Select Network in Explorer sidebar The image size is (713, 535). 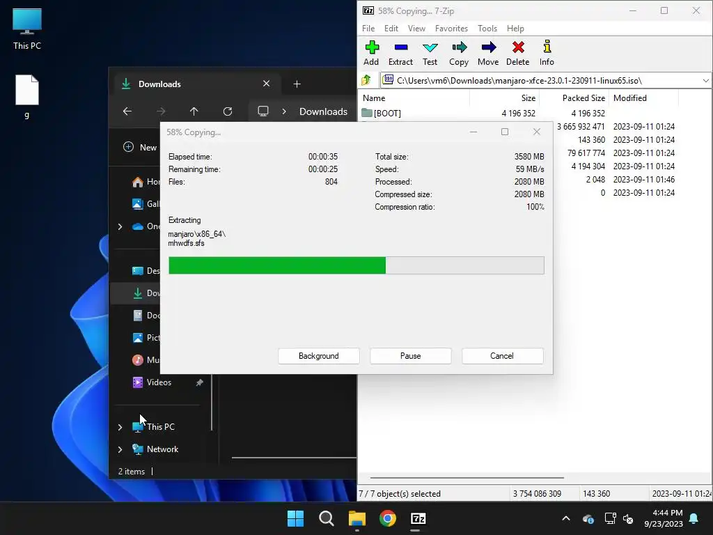[x=155, y=449]
